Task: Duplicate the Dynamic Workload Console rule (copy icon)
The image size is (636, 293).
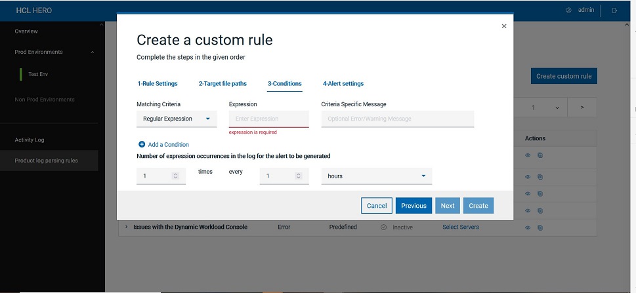Action: [540, 227]
